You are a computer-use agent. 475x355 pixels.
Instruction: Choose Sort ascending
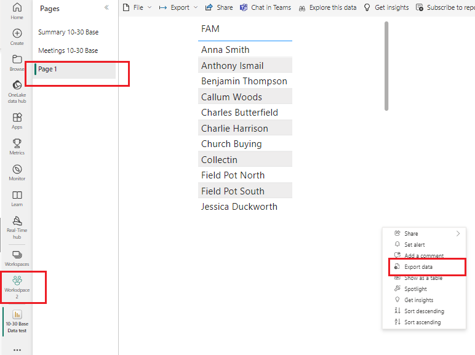[x=424, y=322]
